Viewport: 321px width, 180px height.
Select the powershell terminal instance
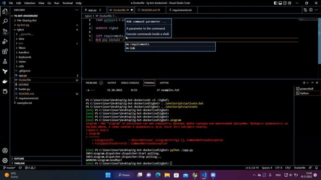306,89
